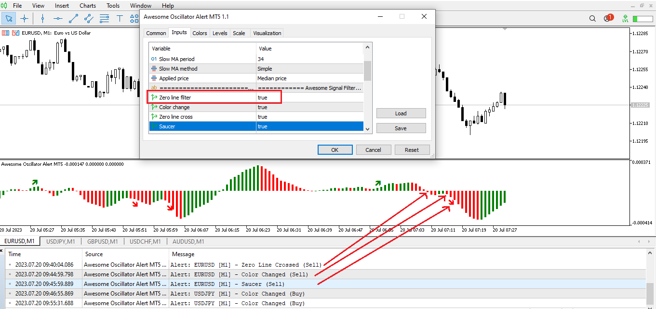
Task: Click chart tabs scroll left arrow
Action: [639, 241]
